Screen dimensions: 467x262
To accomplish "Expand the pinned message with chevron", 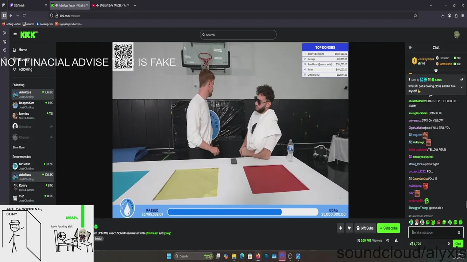I will (462, 87).
